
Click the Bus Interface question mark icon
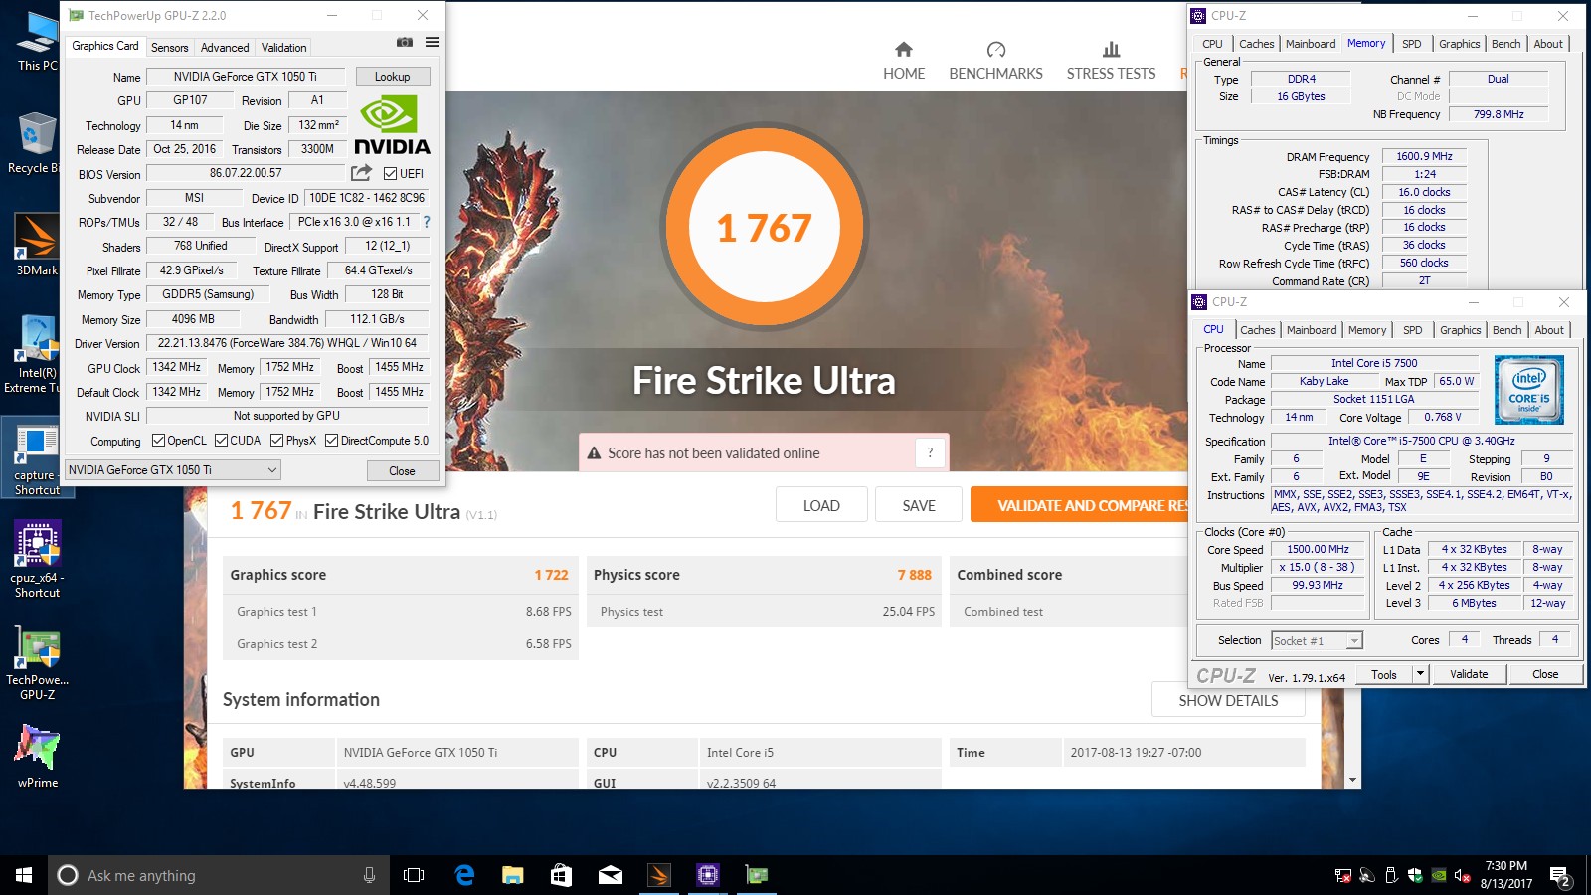[427, 222]
